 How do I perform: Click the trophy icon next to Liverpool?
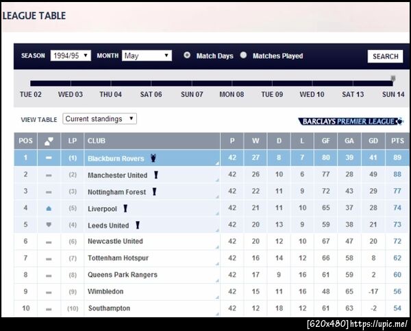[x=125, y=208]
